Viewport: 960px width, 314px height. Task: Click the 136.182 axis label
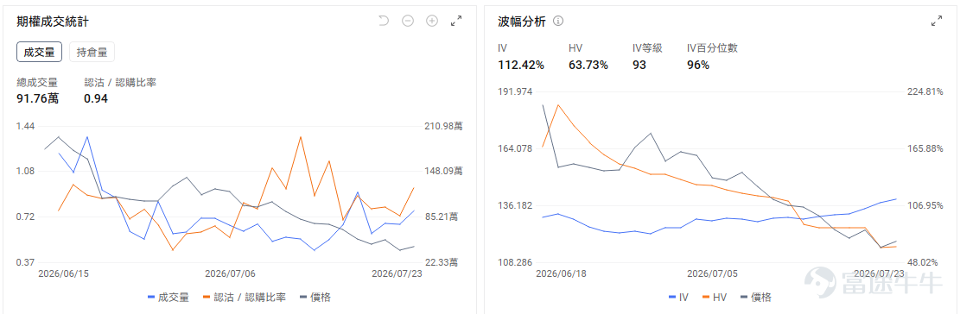[516, 205]
